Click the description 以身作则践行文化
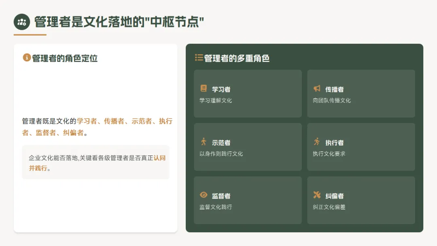The image size is (437, 246). (221, 153)
